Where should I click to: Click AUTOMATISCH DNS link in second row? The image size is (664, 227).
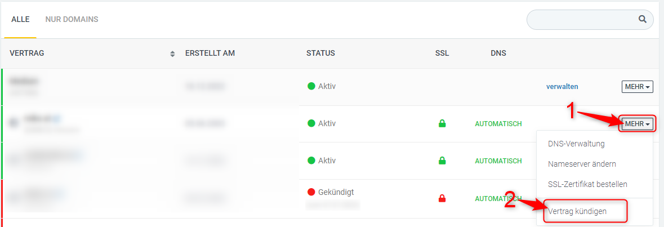click(x=498, y=124)
